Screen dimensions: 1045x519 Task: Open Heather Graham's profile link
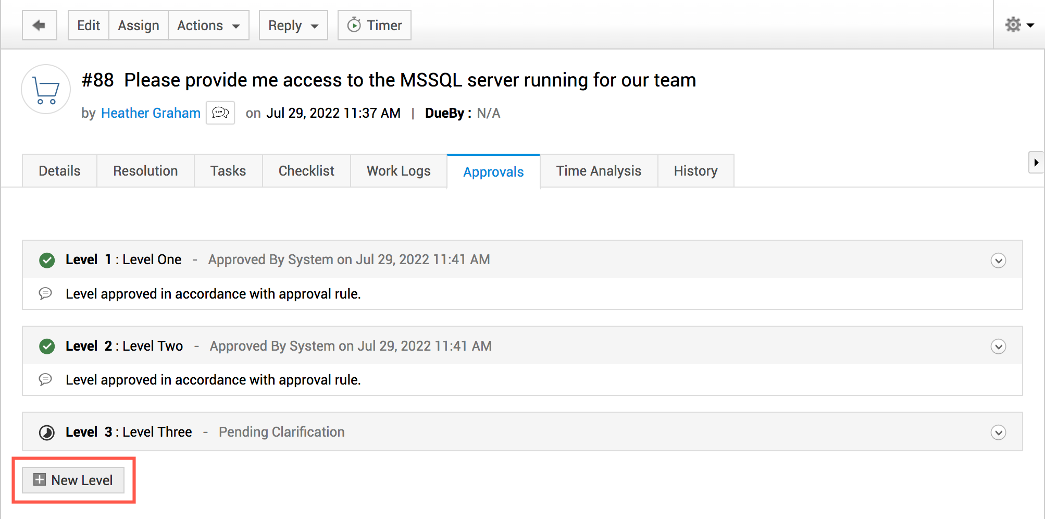click(151, 113)
